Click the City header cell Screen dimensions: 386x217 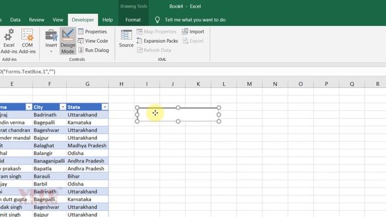tap(49, 107)
